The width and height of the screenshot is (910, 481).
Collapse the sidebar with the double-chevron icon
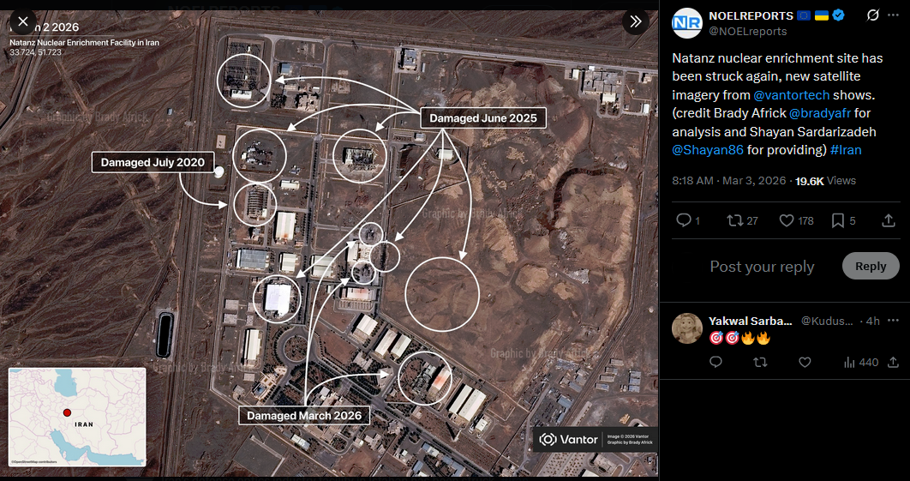click(x=636, y=22)
